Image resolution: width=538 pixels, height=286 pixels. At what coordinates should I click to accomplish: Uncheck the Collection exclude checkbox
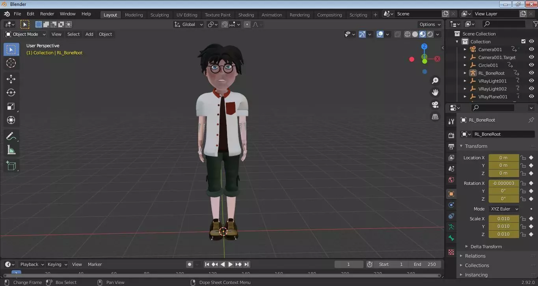[x=523, y=42]
